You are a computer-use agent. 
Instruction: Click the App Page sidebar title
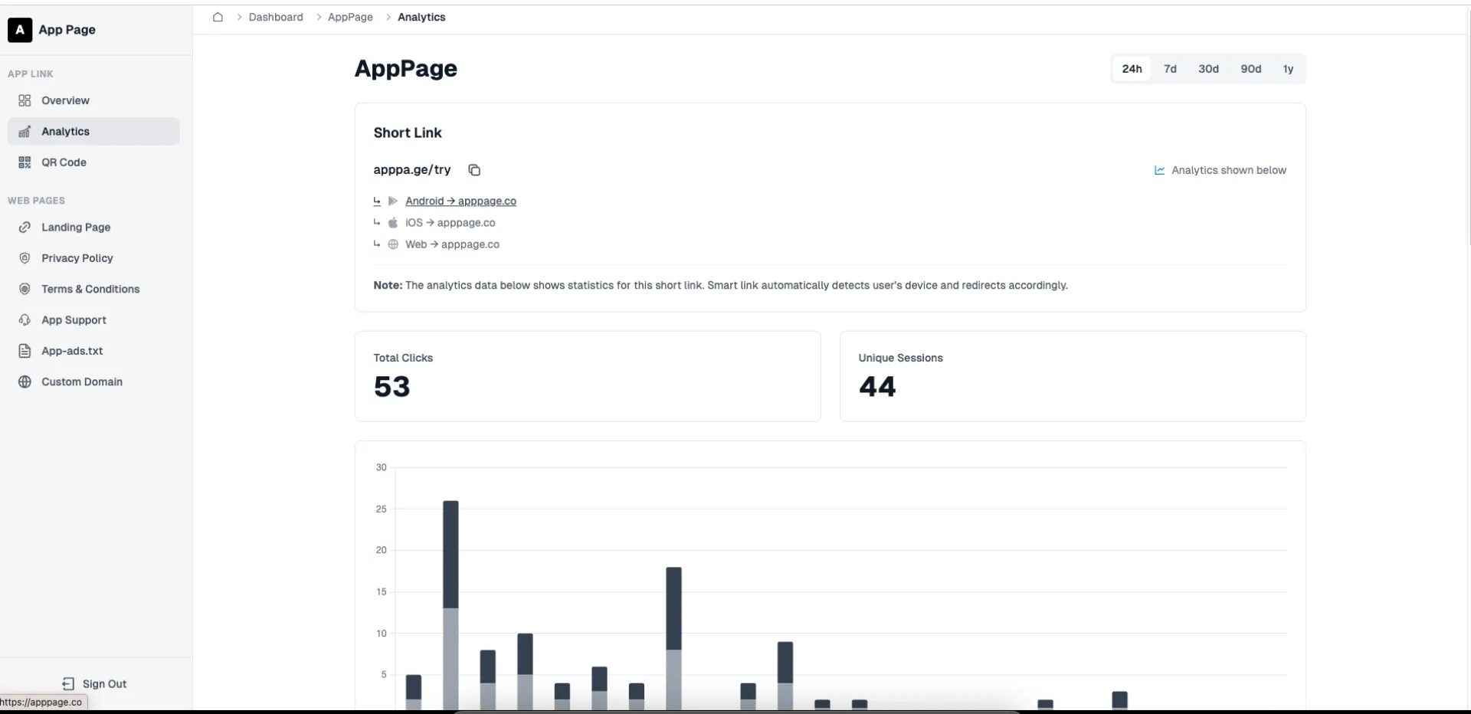tap(67, 30)
